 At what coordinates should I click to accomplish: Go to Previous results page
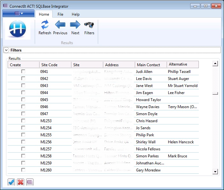(60, 25)
